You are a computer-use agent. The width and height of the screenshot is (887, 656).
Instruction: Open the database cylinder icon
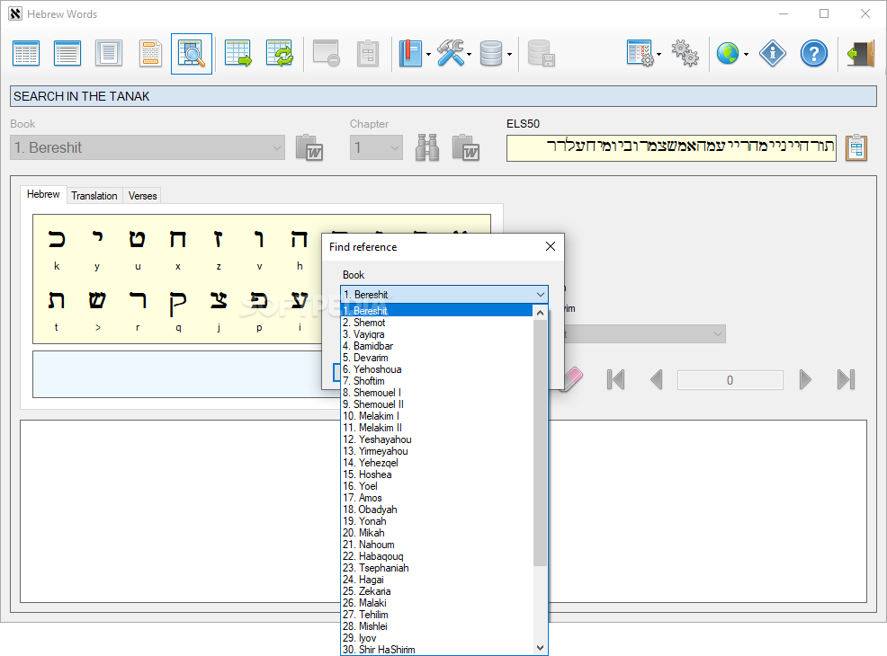tap(490, 54)
